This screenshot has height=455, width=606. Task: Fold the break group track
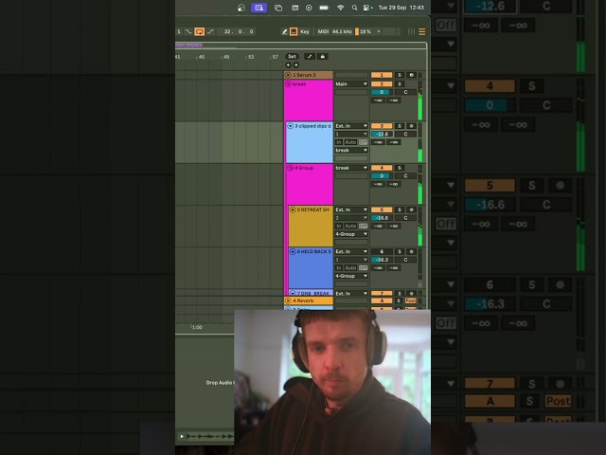tap(288, 84)
